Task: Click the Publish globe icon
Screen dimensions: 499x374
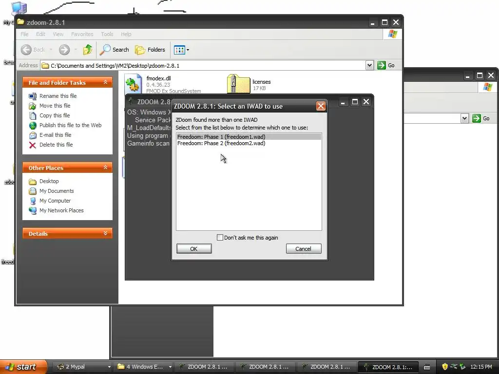Action: click(33, 125)
